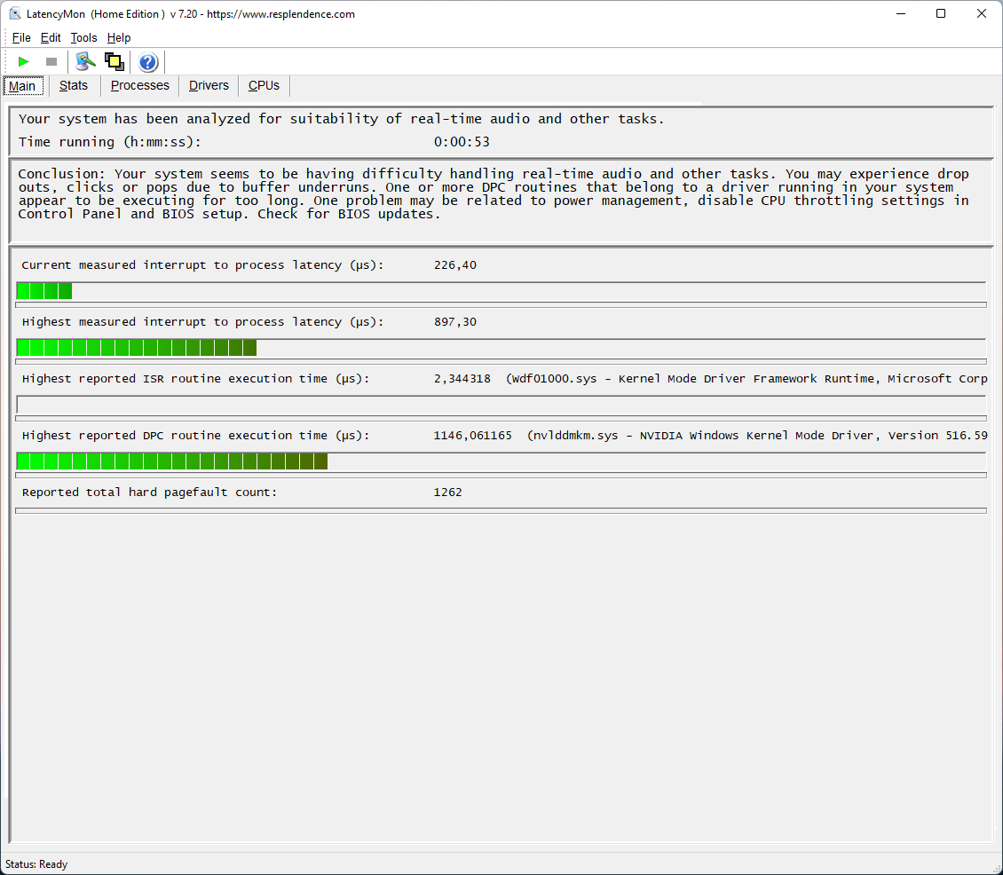Click the DPC execution time value 1146,061165
1003x875 pixels.
[x=473, y=436]
